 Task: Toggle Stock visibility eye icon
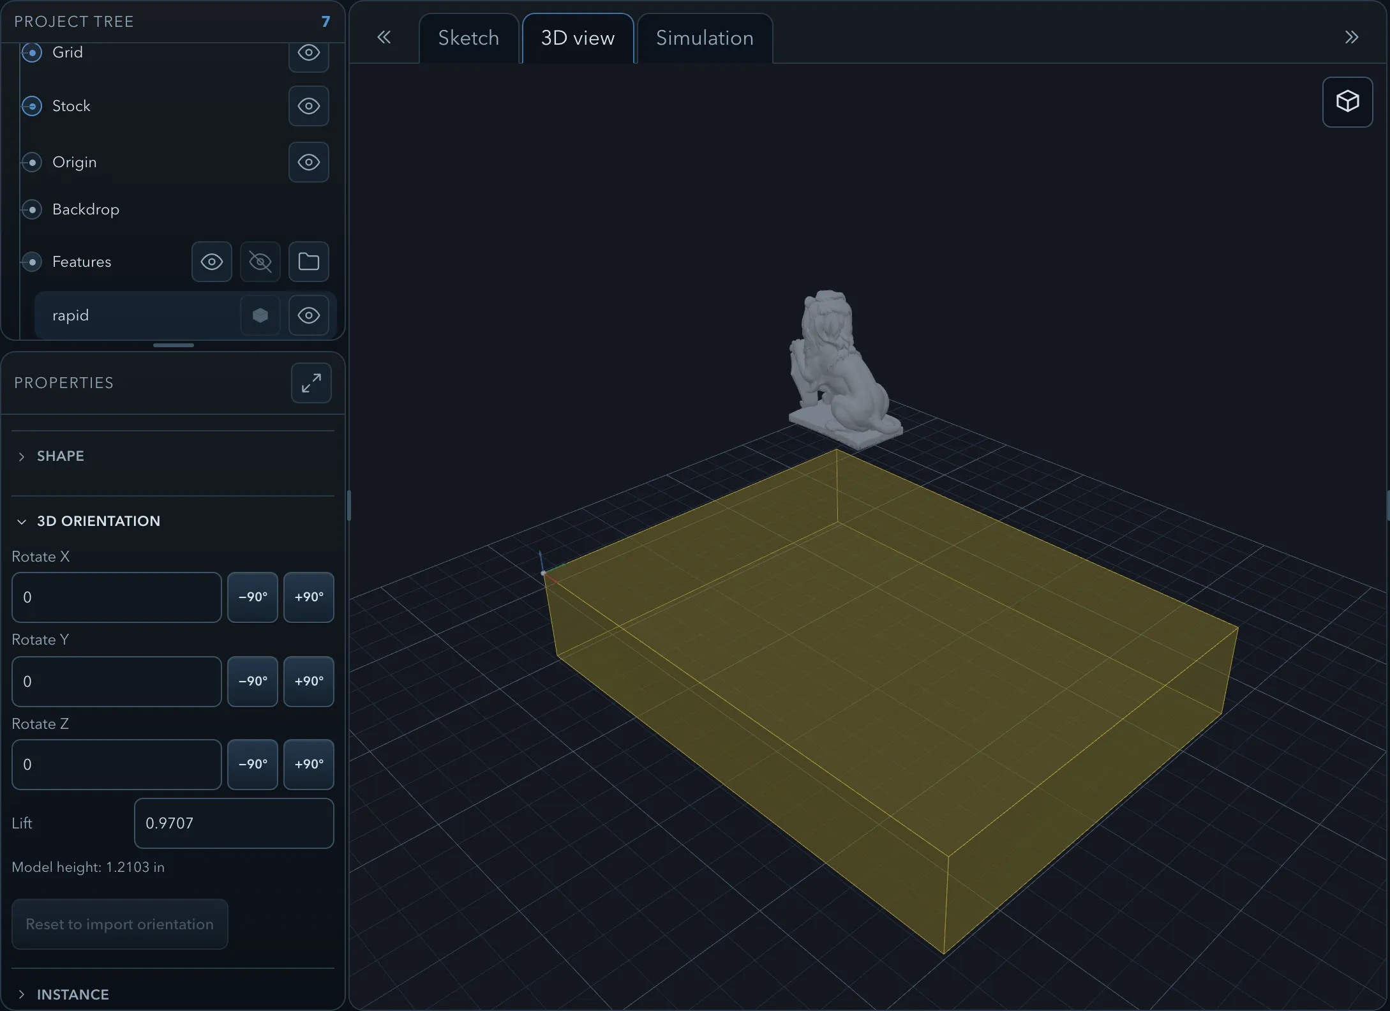tap(309, 106)
